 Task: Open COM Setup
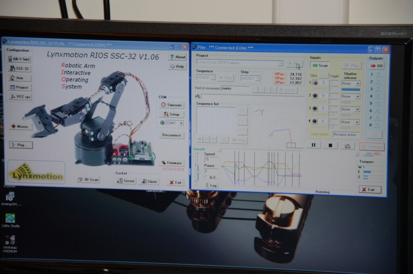171,114
